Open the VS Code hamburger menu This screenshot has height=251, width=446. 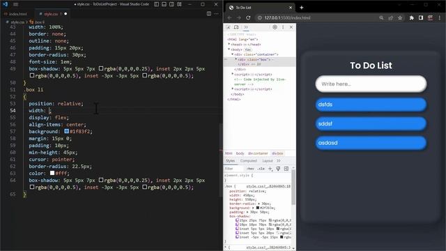pyautogui.click(x=15, y=4)
